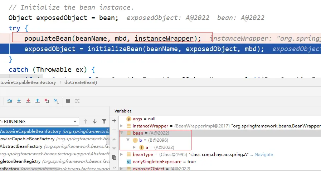Click the Initialize the bean instance comment
This screenshot has width=321, height=171.
pyautogui.click(x=71, y=7)
